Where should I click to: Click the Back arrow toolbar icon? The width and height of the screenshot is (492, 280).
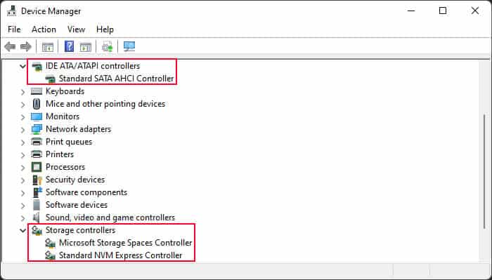[x=10, y=47]
